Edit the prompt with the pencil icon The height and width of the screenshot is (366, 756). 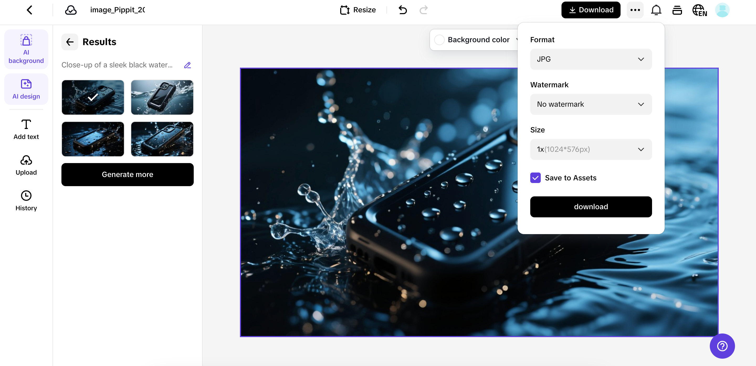point(187,65)
